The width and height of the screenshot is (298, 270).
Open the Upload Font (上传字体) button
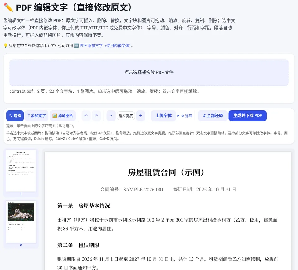coord(164,116)
